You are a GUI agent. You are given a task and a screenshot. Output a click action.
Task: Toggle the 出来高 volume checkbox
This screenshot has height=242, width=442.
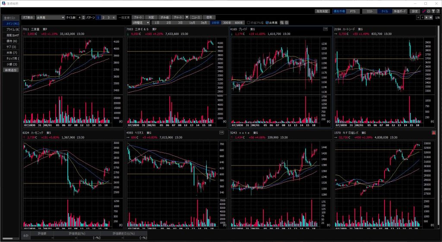[268, 22]
